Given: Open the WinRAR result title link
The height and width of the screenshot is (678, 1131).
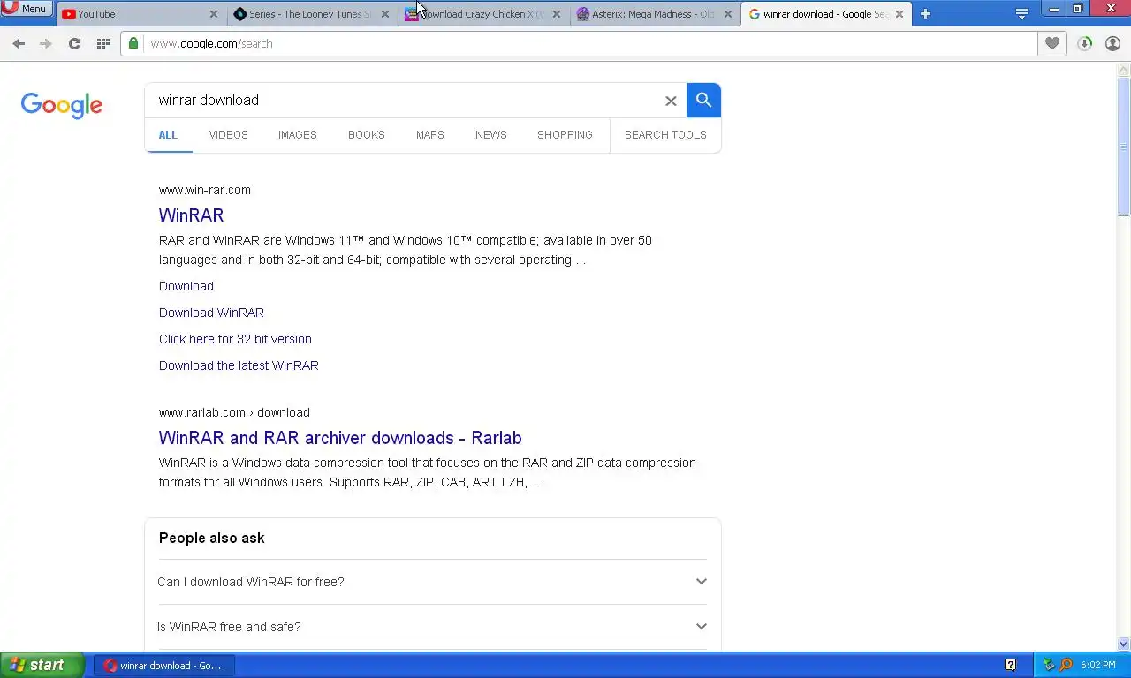Looking at the screenshot, I should click(x=191, y=215).
